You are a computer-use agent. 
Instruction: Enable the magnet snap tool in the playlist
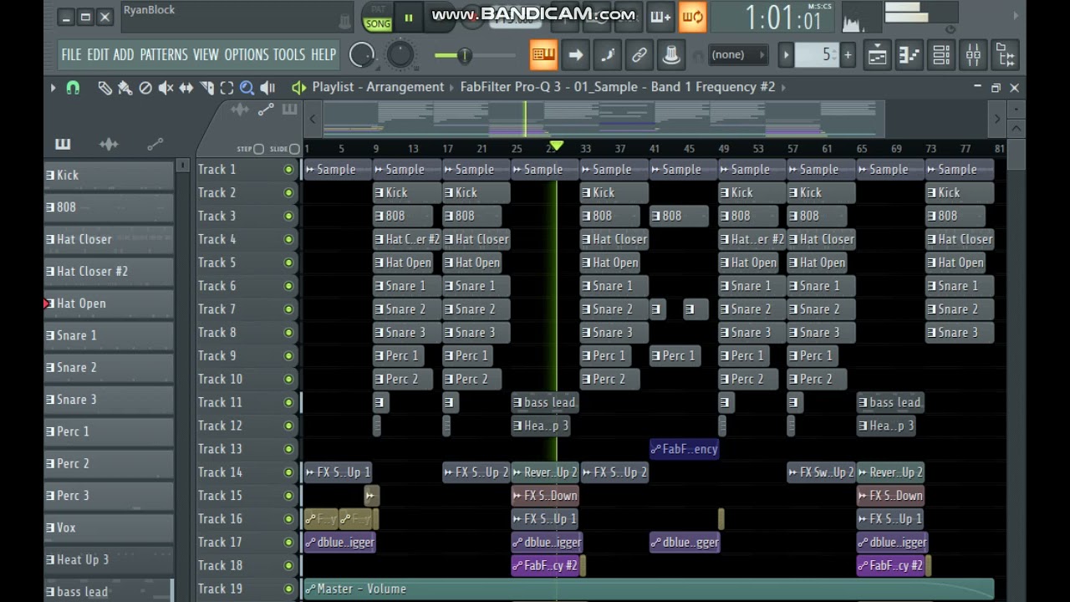tap(73, 87)
